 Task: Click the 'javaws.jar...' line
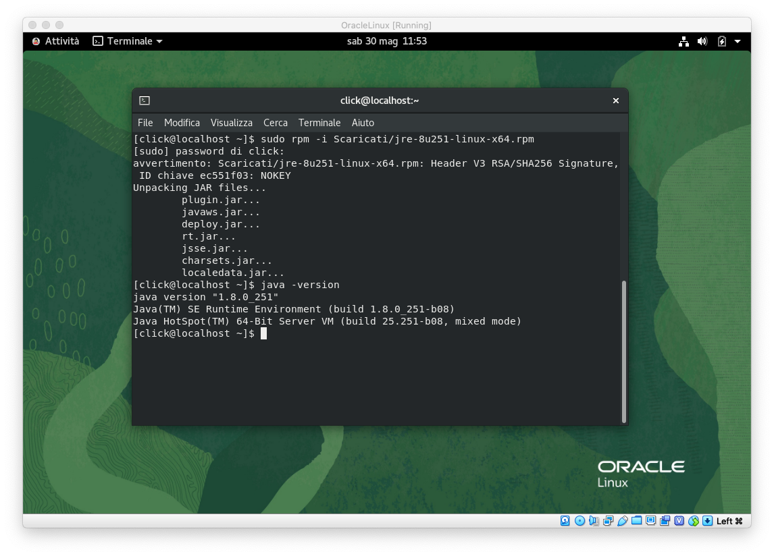click(x=221, y=213)
